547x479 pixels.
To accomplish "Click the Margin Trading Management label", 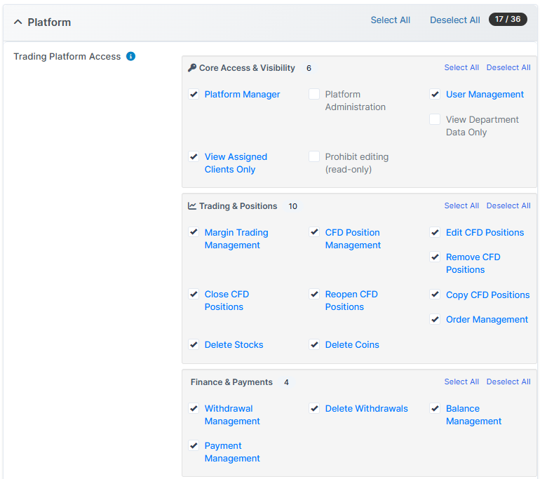I will (x=236, y=238).
